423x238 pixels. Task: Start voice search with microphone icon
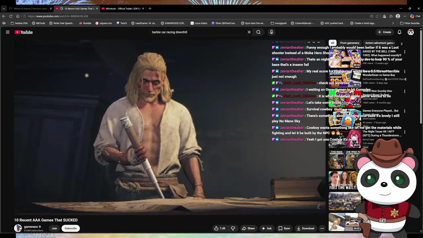271,32
